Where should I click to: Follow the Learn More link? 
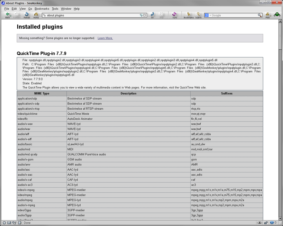105,38
